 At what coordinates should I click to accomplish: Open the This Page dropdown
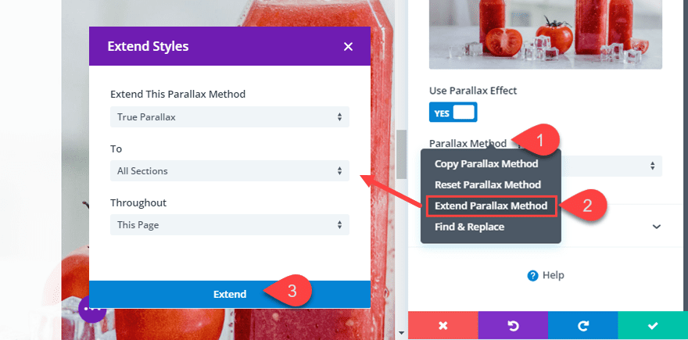click(230, 224)
